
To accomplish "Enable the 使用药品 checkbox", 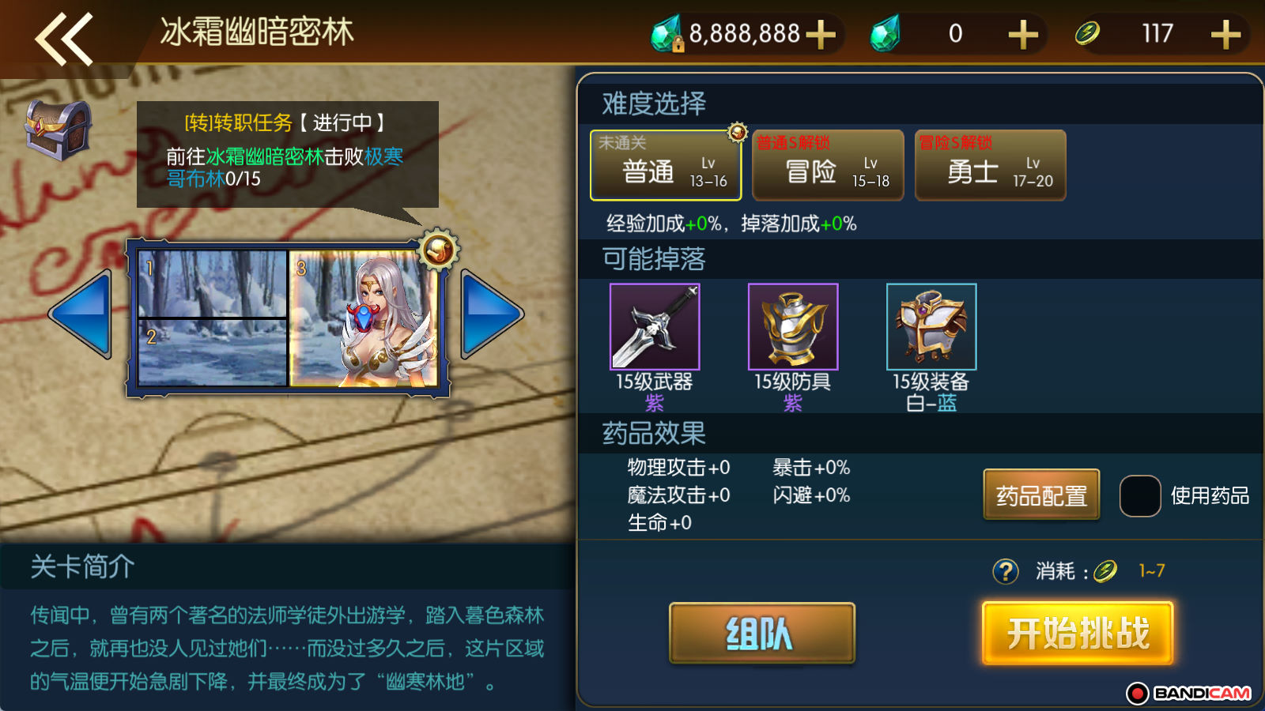I will tap(1140, 496).
